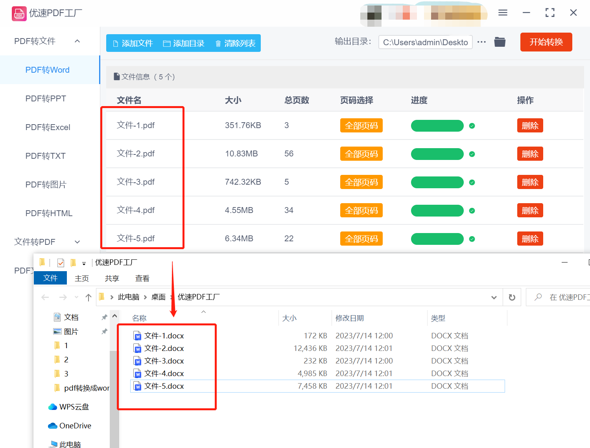
Task: Click Word icon of 文件-2.docx in Explorer
Action: [x=138, y=349]
